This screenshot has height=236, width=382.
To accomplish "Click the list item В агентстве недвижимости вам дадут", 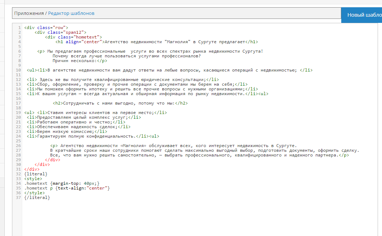I will 170,70.
